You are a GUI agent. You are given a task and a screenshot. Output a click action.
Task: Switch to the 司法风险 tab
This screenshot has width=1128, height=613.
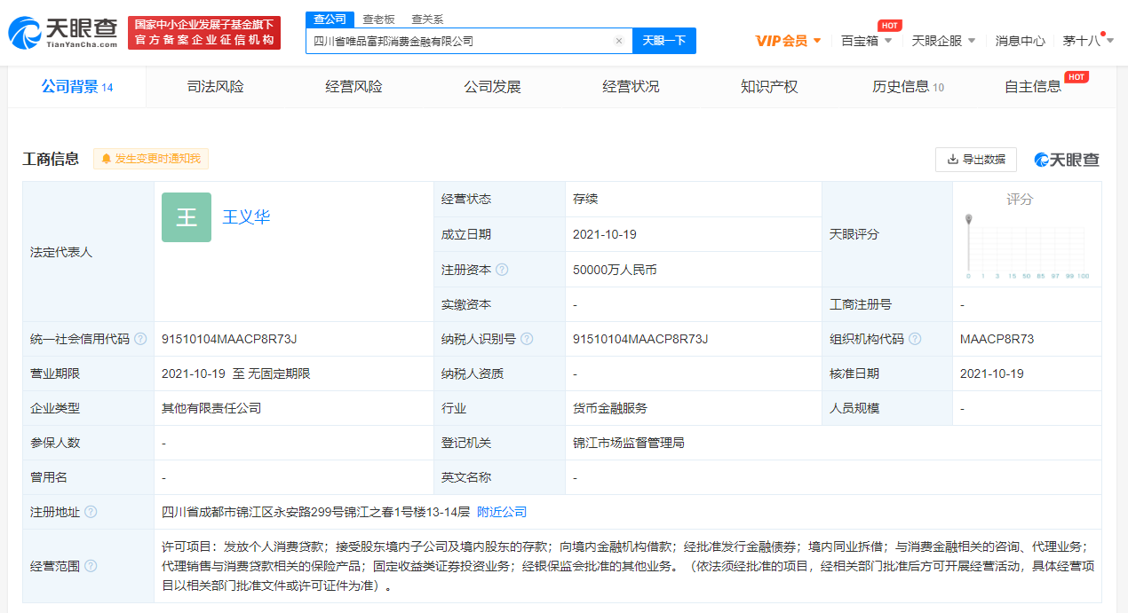[x=215, y=87]
